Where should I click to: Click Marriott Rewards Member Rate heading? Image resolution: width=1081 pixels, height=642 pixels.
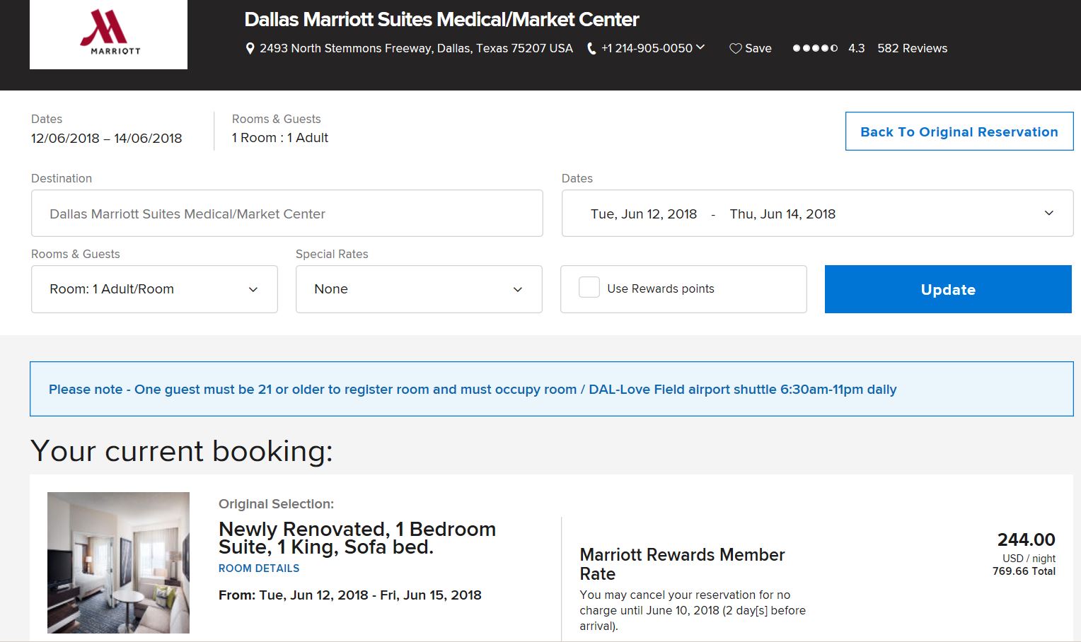[682, 564]
